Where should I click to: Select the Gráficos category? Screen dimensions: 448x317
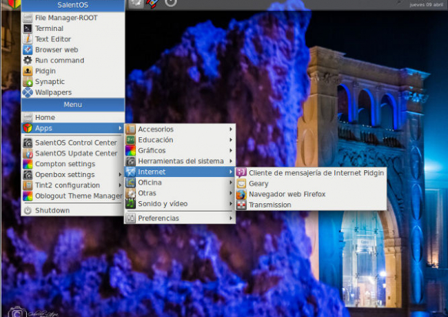tap(152, 150)
